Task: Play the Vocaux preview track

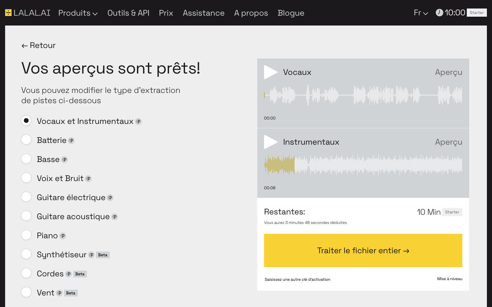Action: click(x=271, y=72)
